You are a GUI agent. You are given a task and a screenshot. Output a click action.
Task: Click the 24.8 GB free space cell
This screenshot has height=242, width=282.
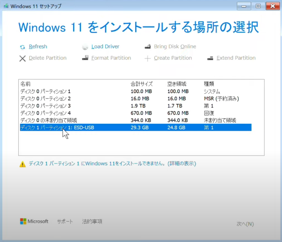176,127
